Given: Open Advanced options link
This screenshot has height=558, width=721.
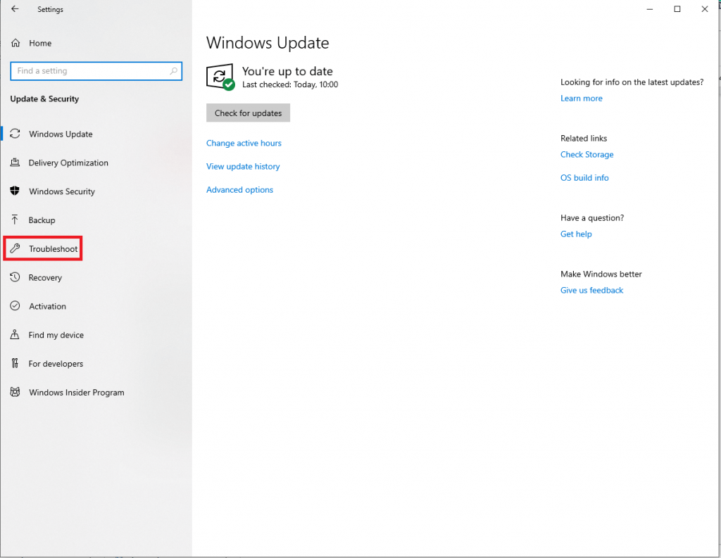Looking at the screenshot, I should [239, 190].
